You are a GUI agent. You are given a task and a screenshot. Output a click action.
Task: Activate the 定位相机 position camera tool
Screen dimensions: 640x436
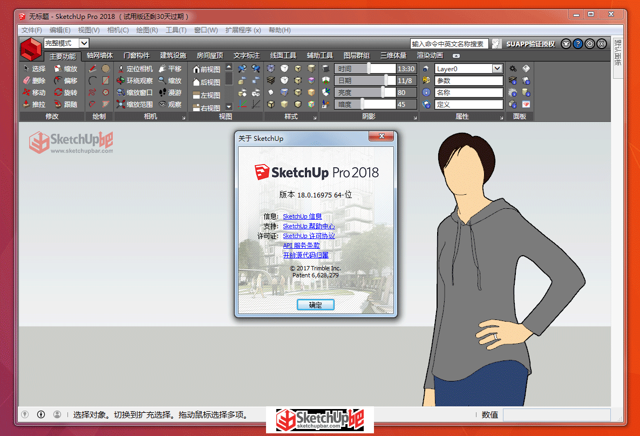(135, 69)
